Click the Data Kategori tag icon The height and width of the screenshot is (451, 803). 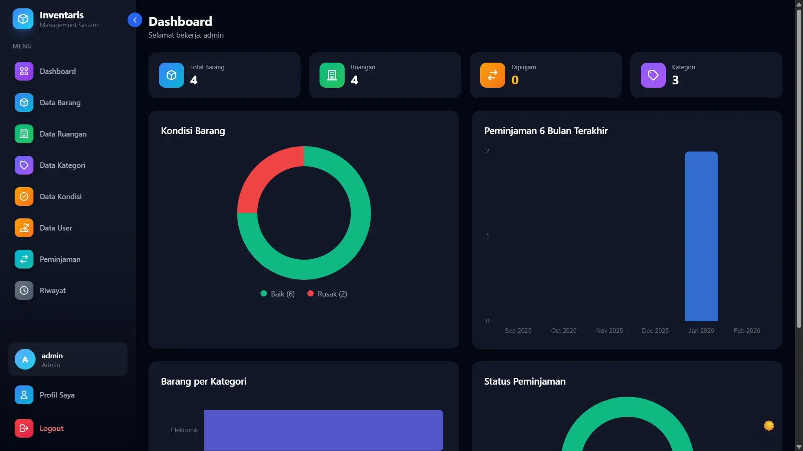pyautogui.click(x=24, y=165)
